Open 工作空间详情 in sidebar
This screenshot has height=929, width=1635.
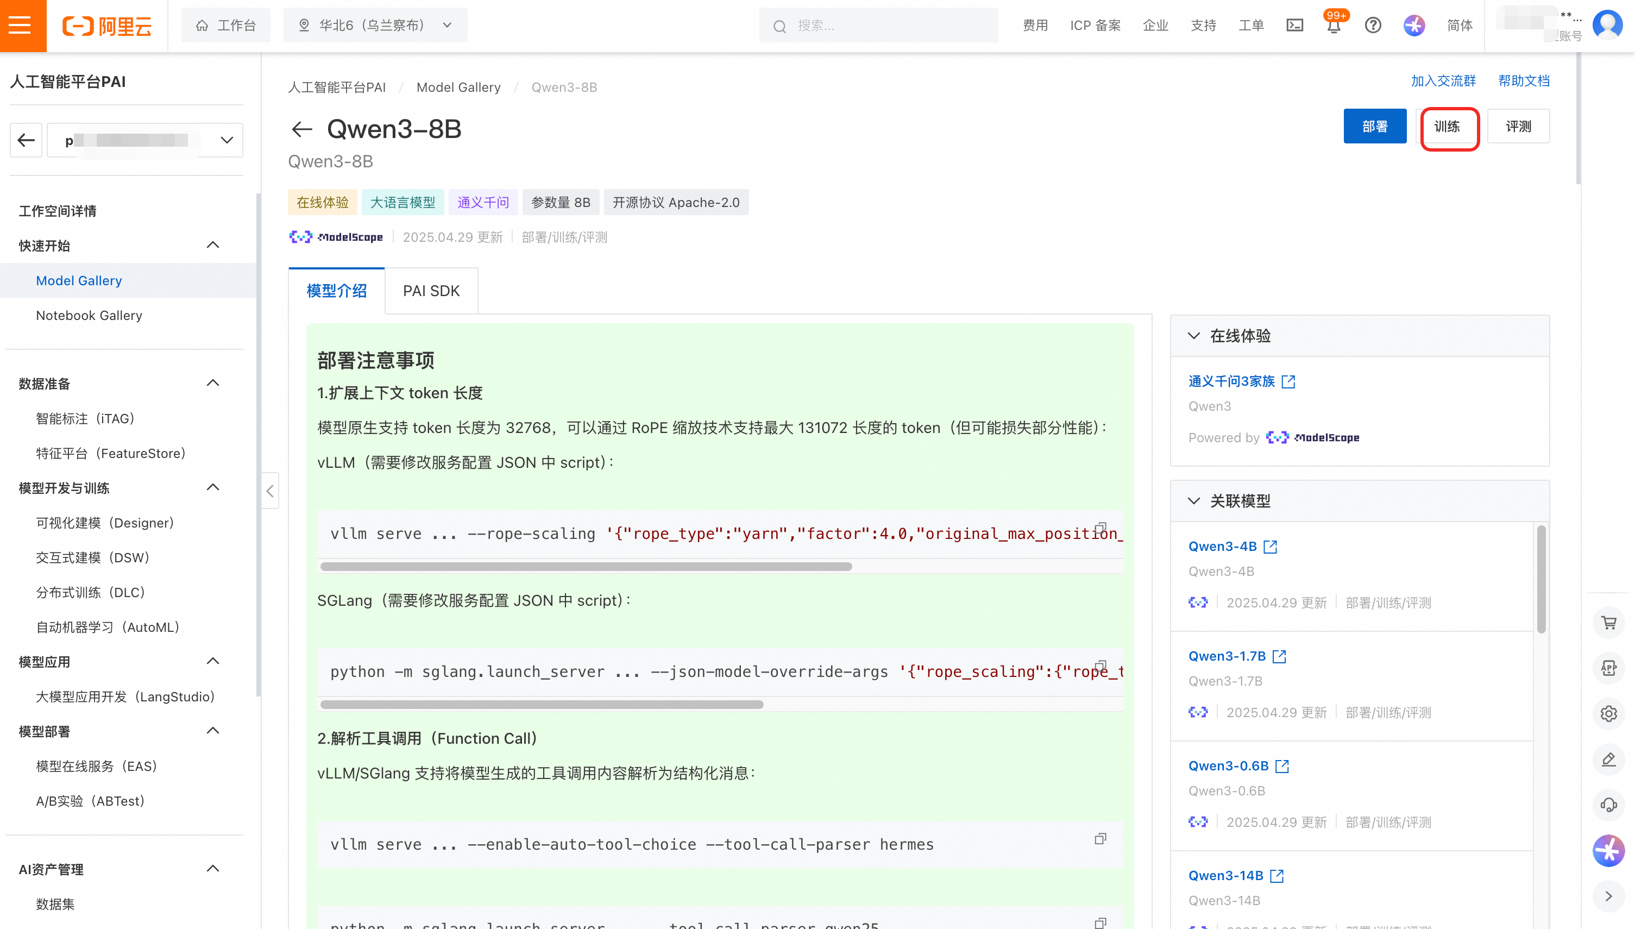tap(58, 211)
